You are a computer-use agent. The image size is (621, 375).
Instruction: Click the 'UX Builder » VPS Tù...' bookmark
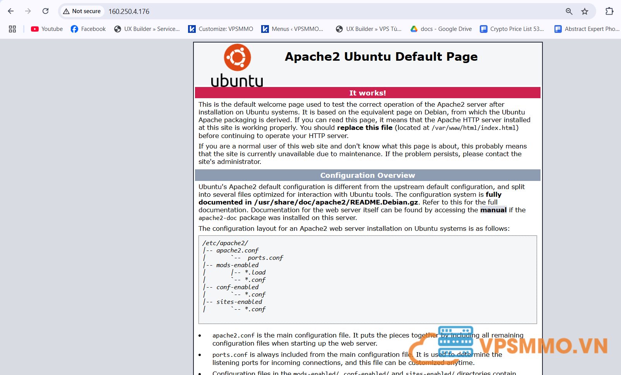pos(369,29)
